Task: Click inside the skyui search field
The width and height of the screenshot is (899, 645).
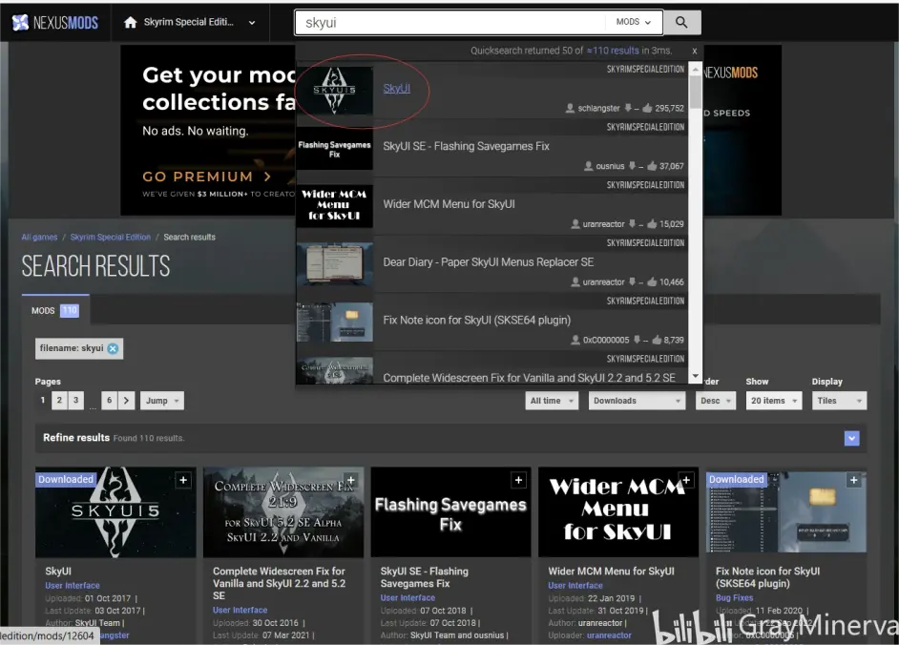Action: coord(449,22)
